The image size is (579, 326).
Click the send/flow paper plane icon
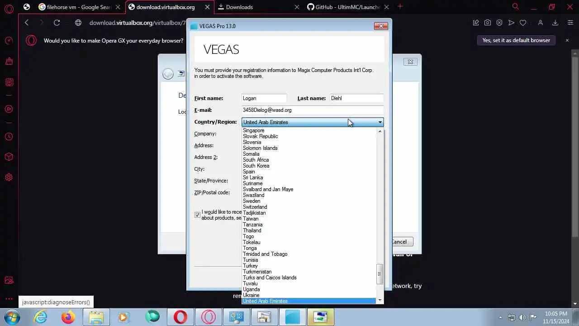511,23
